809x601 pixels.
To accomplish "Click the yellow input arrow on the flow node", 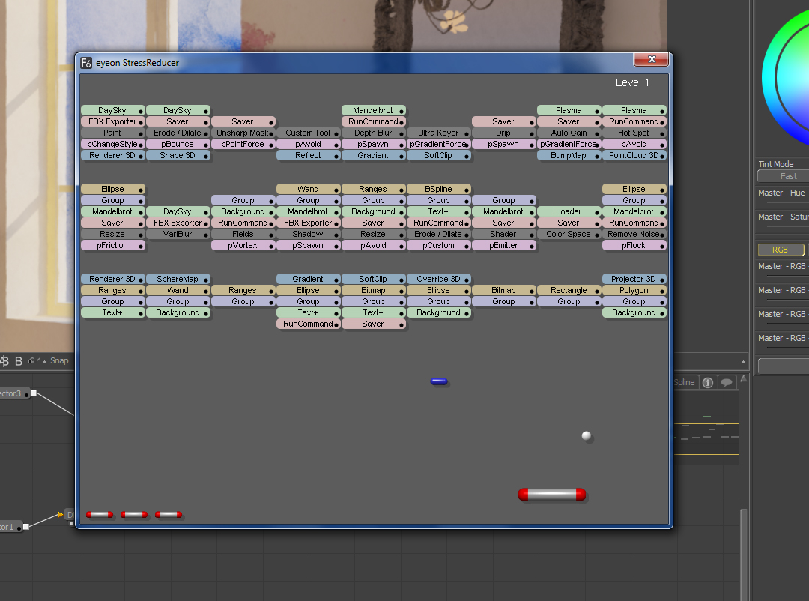I will click(x=61, y=514).
